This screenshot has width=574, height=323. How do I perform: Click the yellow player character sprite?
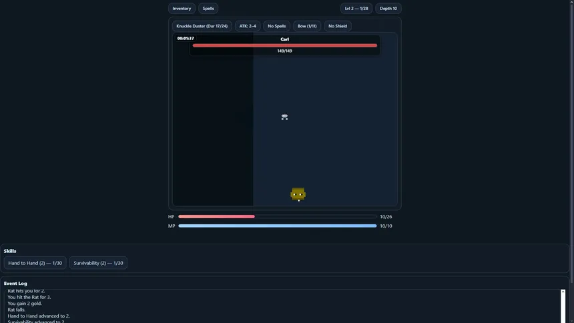coord(298,194)
